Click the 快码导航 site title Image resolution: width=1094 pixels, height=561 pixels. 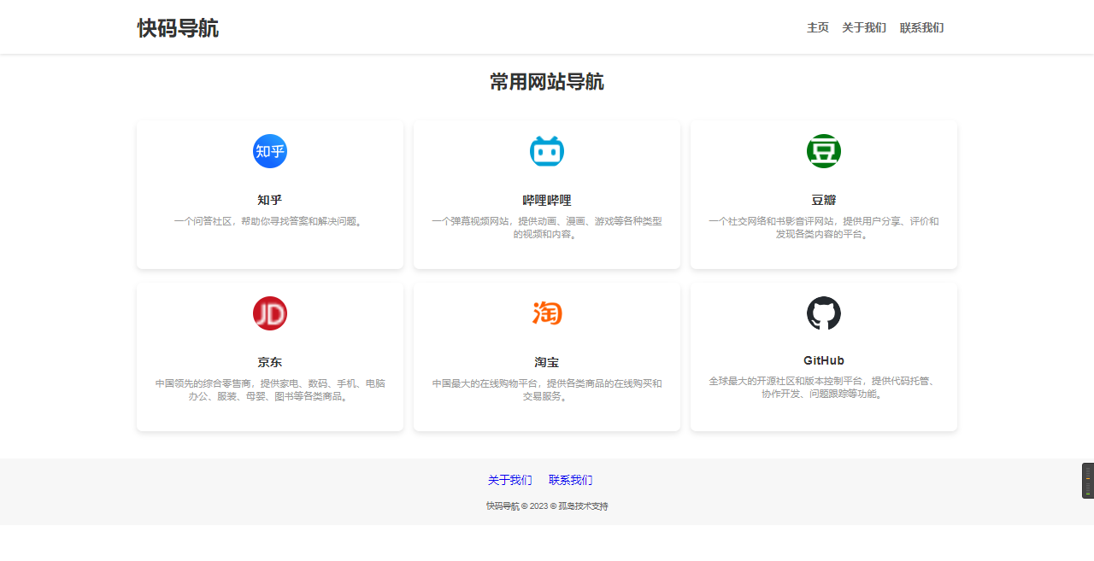tap(178, 28)
